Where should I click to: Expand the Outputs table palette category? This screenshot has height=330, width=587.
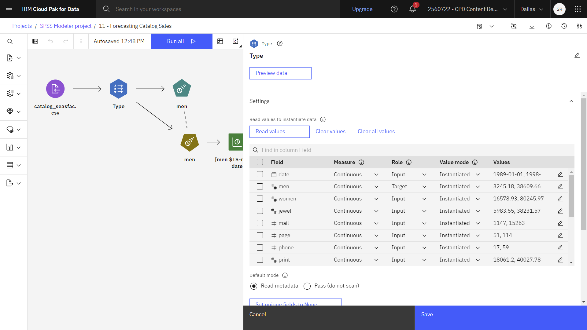(14, 165)
